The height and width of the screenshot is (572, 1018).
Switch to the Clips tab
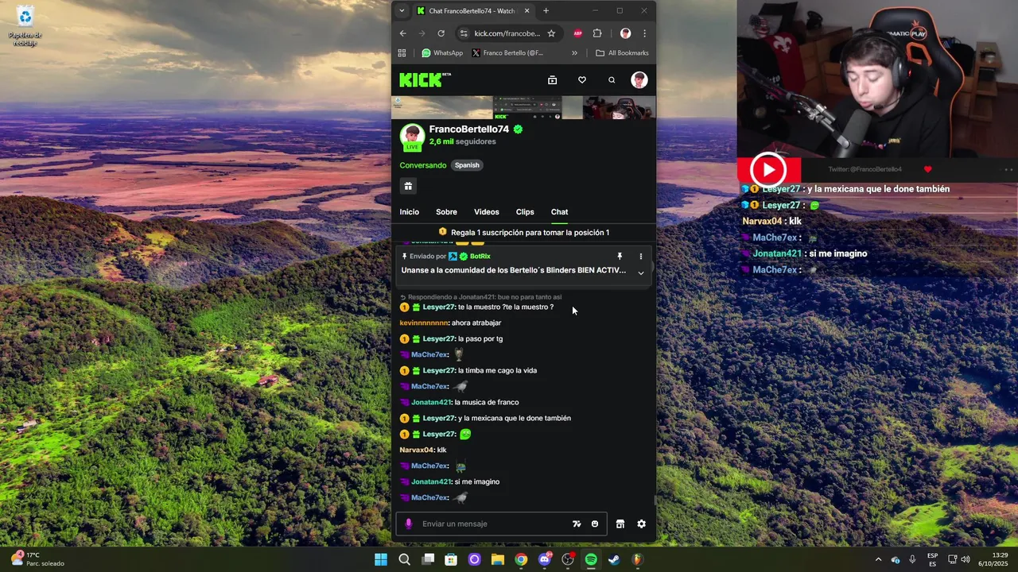tap(525, 212)
